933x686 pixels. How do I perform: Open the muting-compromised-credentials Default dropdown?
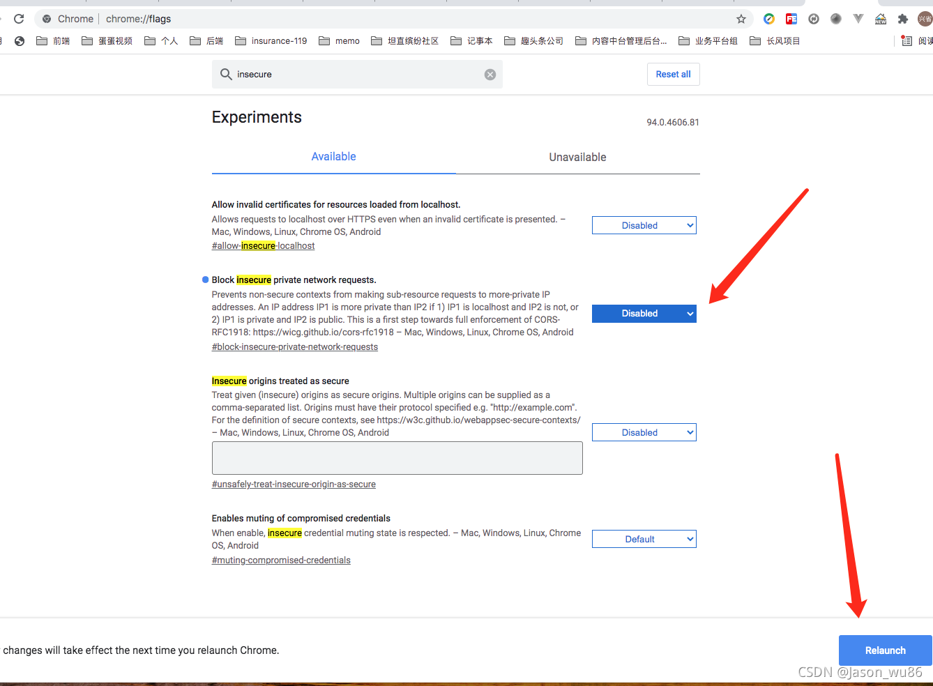643,538
